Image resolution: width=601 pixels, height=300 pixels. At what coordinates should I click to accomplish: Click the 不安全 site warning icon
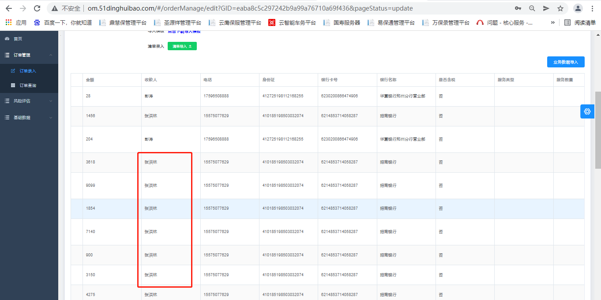(55, 8)
